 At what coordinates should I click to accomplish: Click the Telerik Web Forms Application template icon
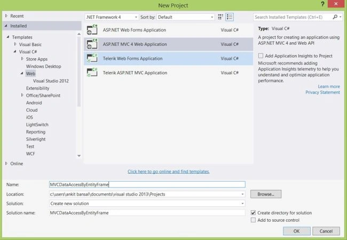pos(92,58)
